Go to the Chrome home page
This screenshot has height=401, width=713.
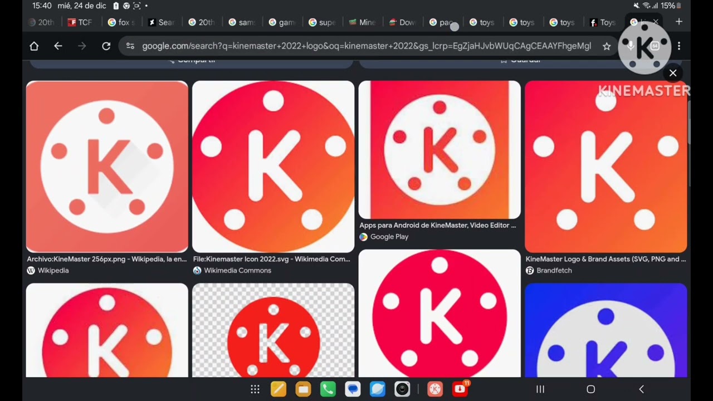click(x=34, y=46)
